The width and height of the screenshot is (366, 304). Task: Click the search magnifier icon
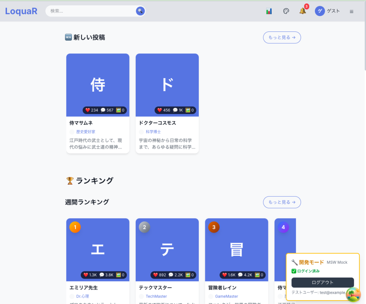[x=140, y=11]
